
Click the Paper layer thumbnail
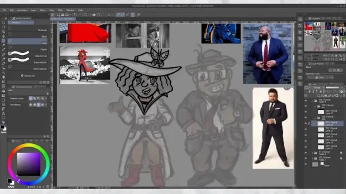[315, 164]
